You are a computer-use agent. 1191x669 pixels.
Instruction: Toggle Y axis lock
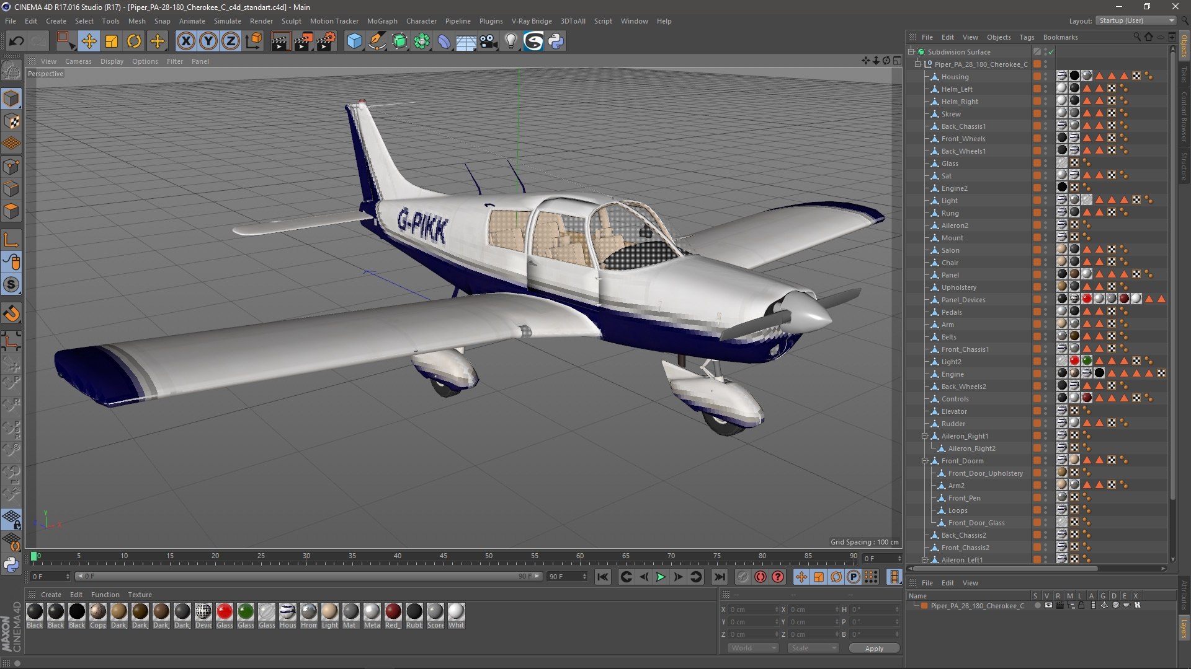pyautogui.click(x=208, y=42)
